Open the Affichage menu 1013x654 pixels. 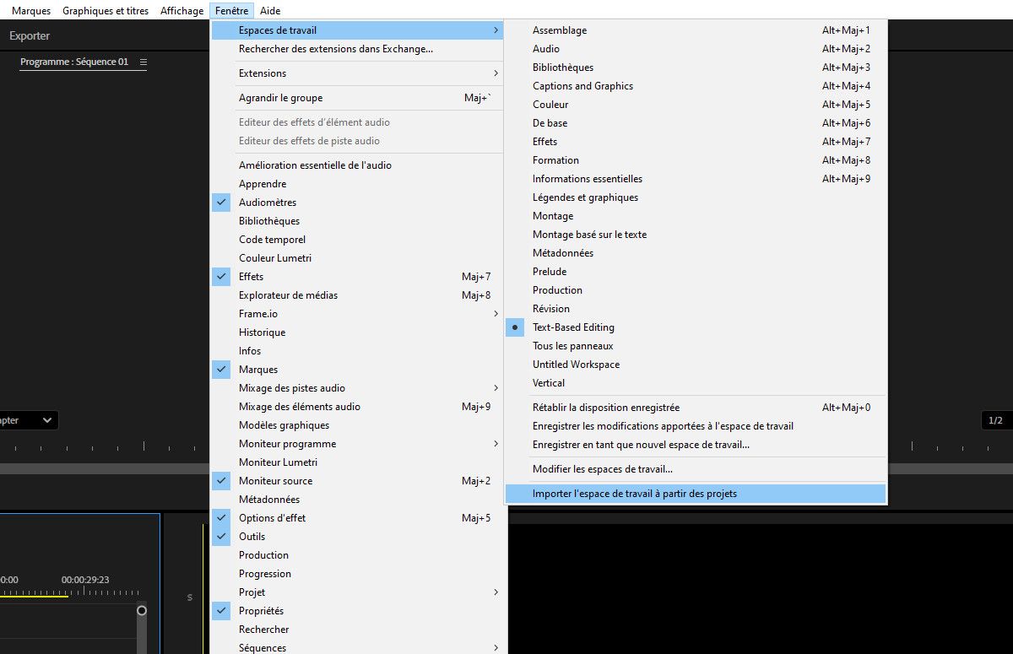(x=181, y=10)
